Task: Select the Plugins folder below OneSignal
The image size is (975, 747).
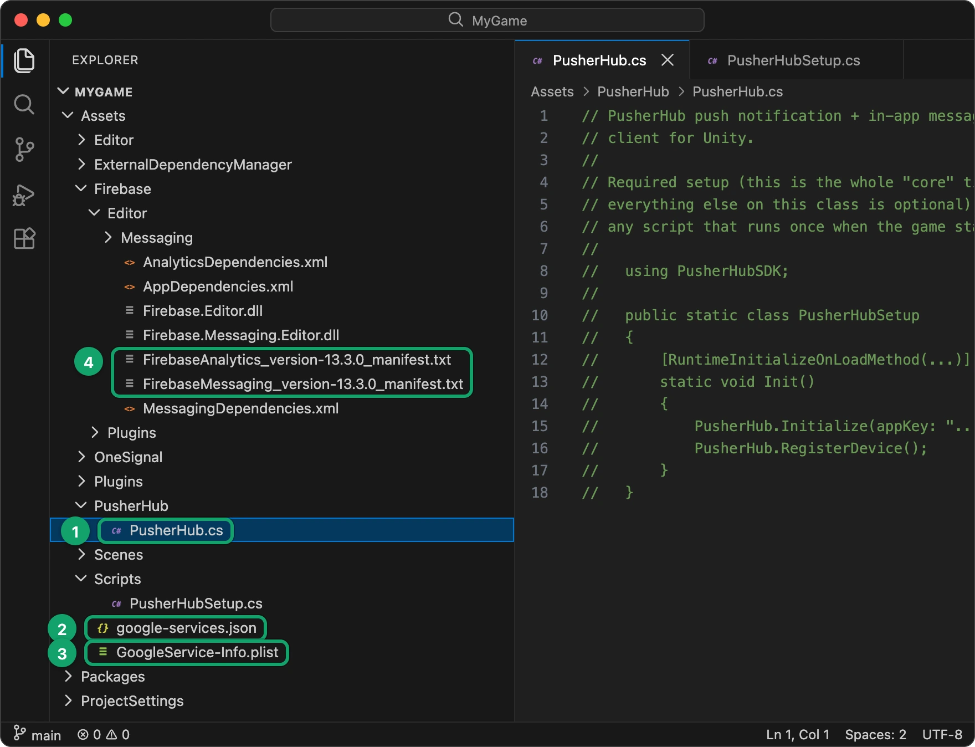Action: [x=281, y=482]
